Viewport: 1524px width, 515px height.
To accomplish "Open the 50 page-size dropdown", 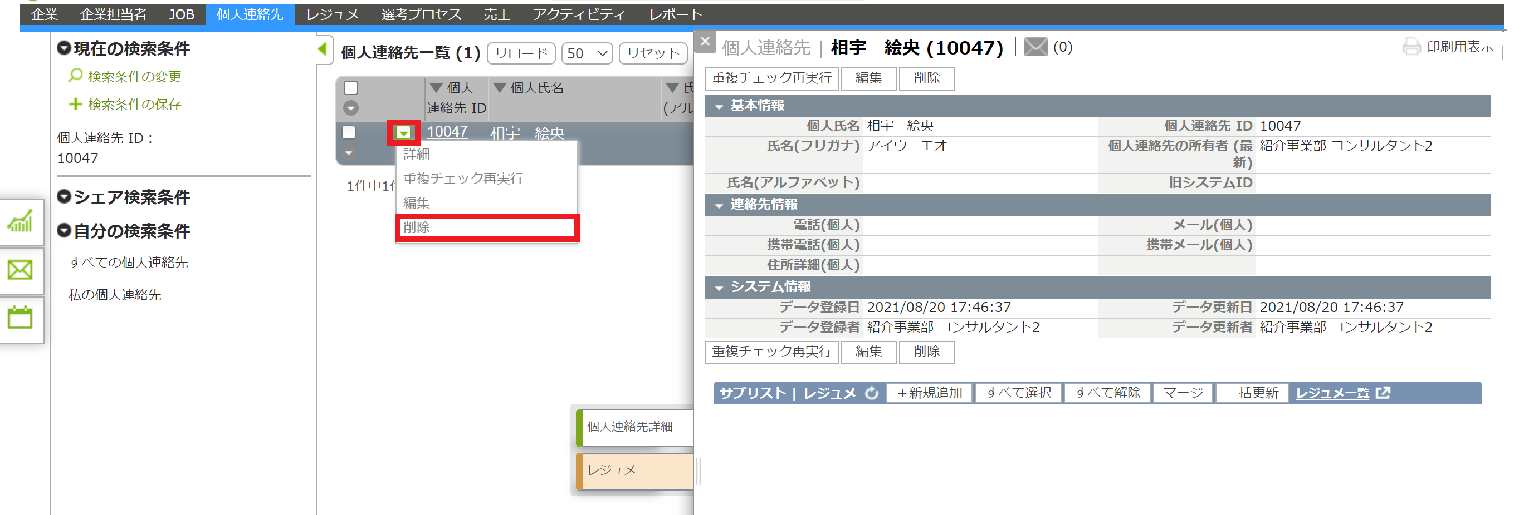I will 587,53.
